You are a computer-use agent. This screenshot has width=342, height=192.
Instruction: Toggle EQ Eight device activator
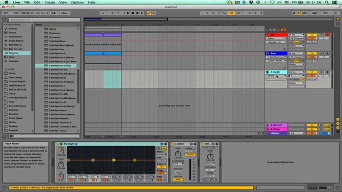click(x=57, y=144)
